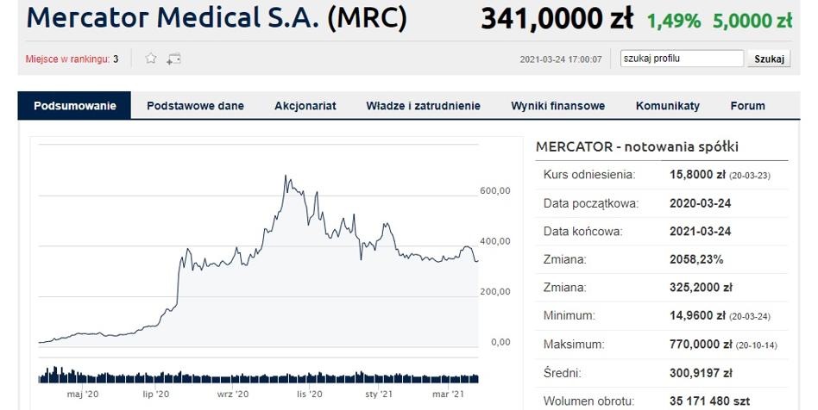The width and height of the screenshot is (818, 410).
Task: Go to the Wyniki finansowe tab
Action: [557, 106]
